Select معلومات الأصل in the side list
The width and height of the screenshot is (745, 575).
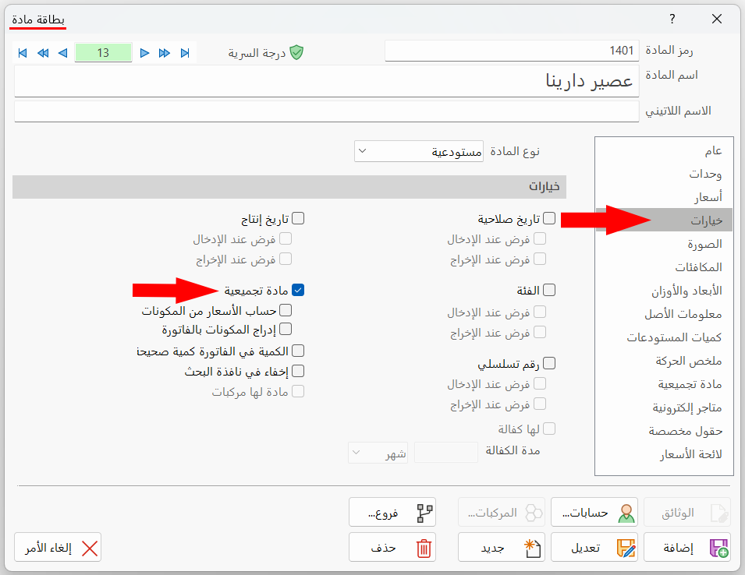[x=664, y=313]
